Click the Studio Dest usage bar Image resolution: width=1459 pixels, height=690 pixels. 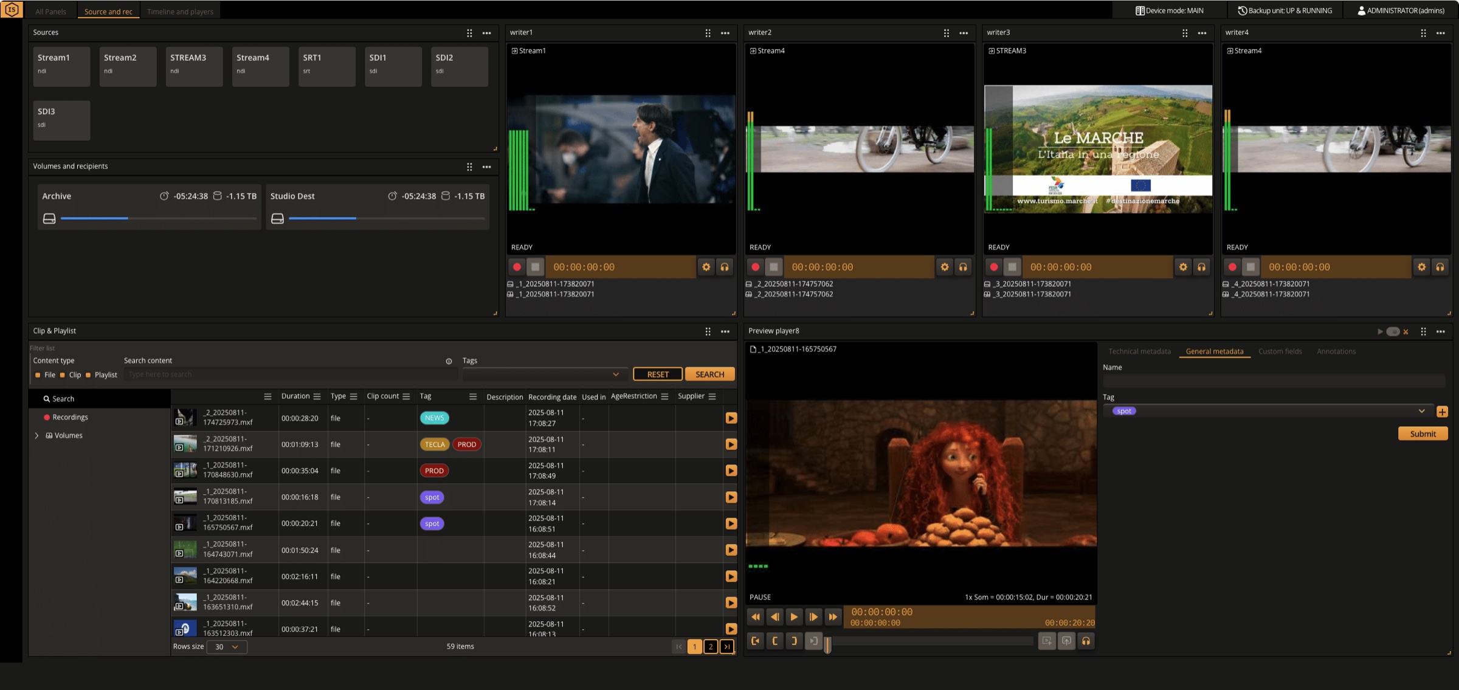coord(387,218)
